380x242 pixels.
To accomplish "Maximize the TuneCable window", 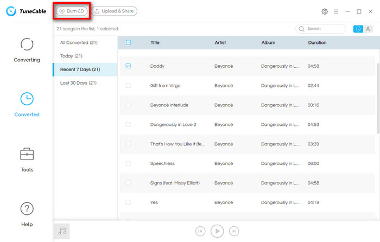I will tap(359, 11).
